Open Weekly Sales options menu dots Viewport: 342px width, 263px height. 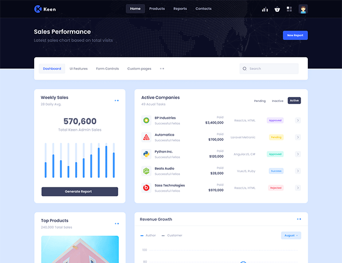[x=117, y=100]
